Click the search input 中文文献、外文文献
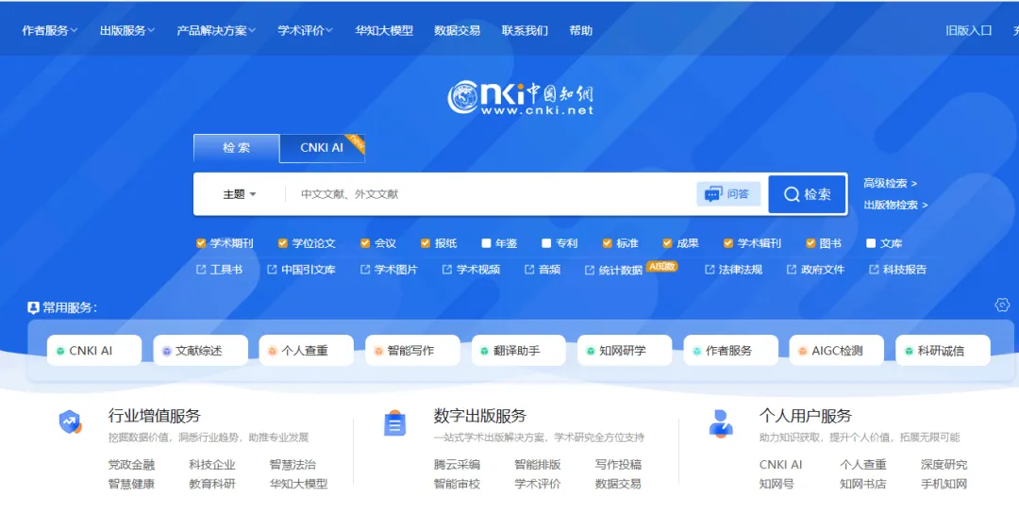Viewport: 1019px width, 528px height. 491,194
